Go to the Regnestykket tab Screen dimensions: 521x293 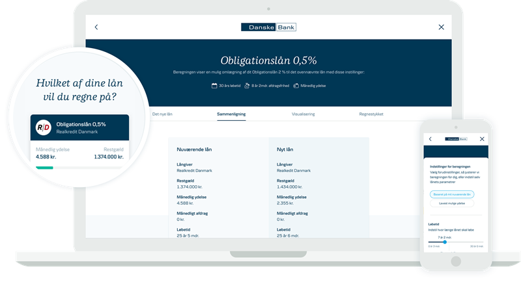tap(371, 114)
